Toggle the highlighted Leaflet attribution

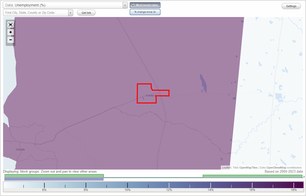(x=226, y=168)
